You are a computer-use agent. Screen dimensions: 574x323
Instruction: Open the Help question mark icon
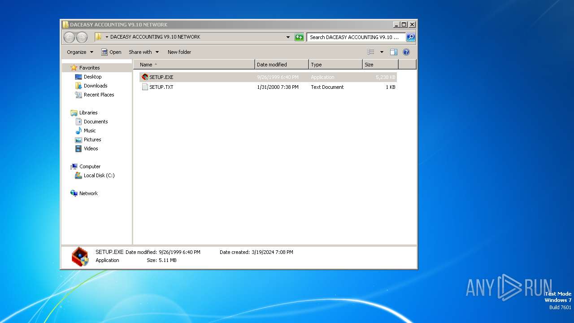pos(406,52)
